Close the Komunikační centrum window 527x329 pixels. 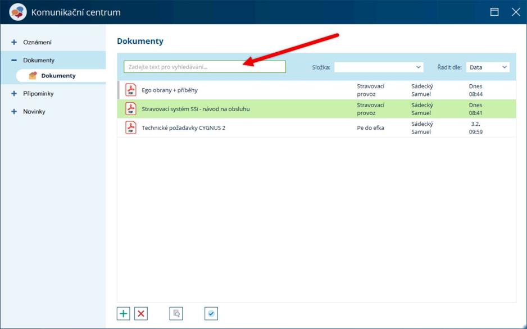[x=516, y=12]
